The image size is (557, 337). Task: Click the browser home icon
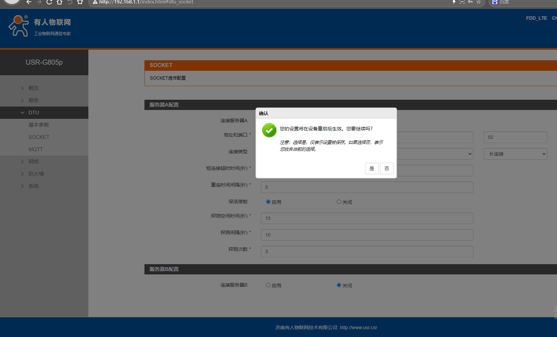59,2
